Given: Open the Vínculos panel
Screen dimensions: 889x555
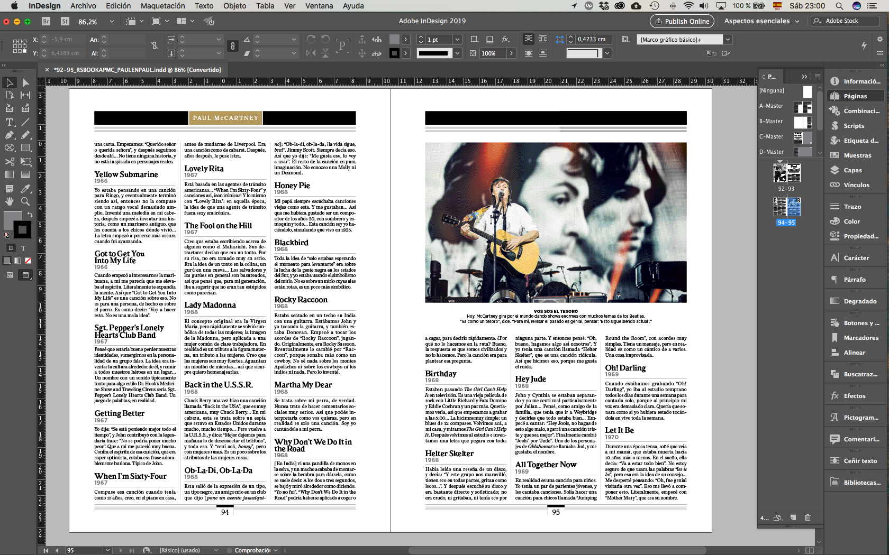Looking at the screenshot, I should pyautogui.click(x=856, y=185).
